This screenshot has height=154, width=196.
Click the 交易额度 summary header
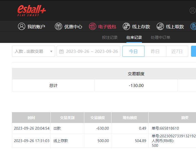coord(136,74)
